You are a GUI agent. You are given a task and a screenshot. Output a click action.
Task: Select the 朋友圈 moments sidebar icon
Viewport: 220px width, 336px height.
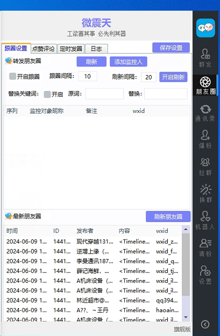[x=205, y=85]
